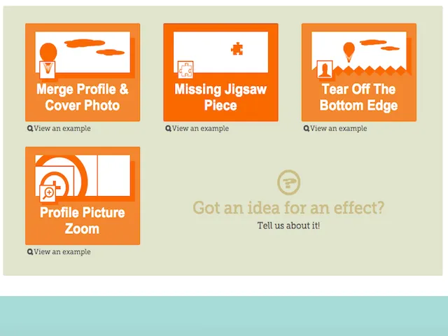Select the Missing Jigsaw Piece effect

tap(220, 97)
